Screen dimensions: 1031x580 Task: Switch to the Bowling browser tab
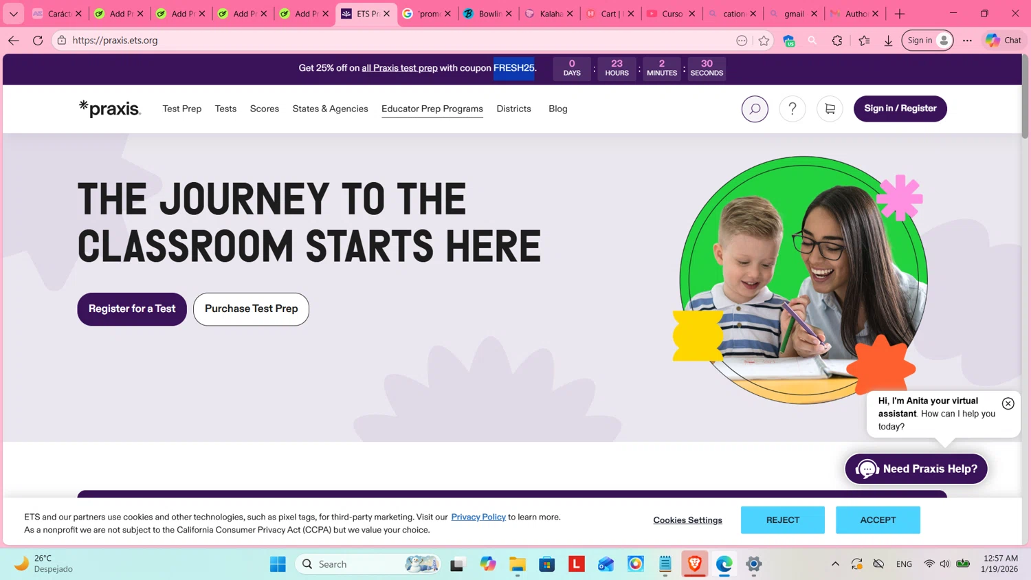(488, 14)
